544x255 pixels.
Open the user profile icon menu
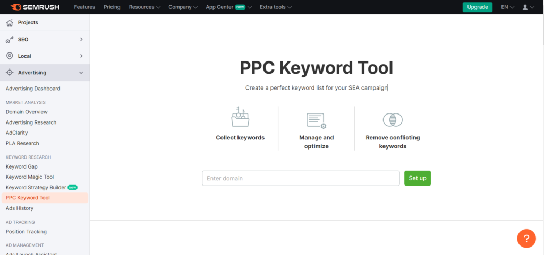coord(529,7)
